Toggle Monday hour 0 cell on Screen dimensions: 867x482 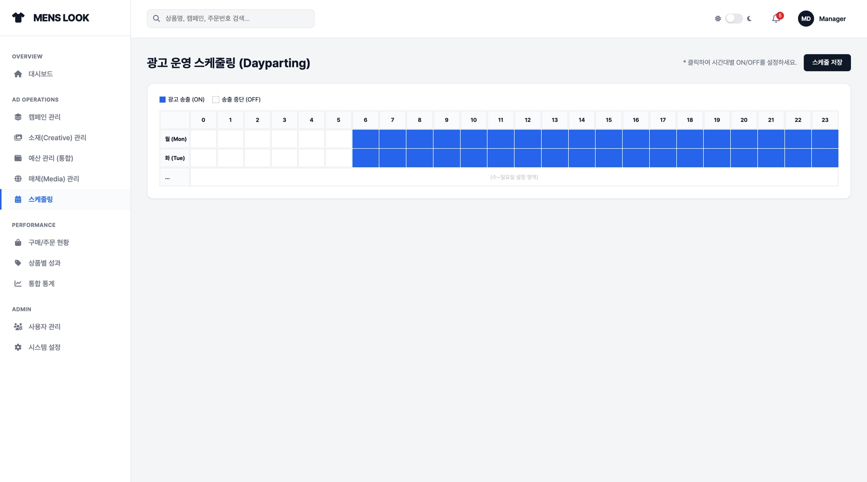coord(203,139)
